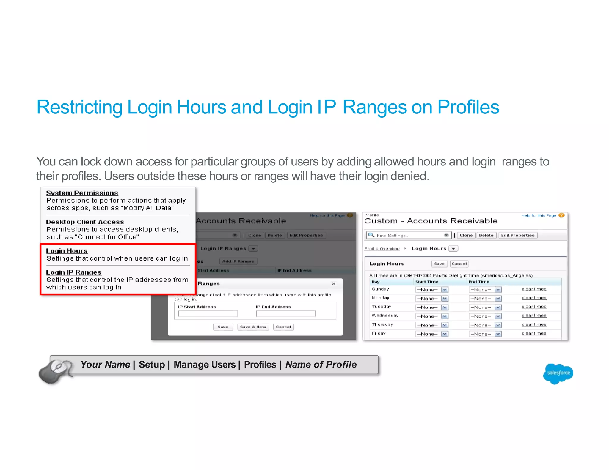The height and width of the screenshot is (470, 609).
Task: Click Add IP Ranges button
Action: tap(238, 261)
